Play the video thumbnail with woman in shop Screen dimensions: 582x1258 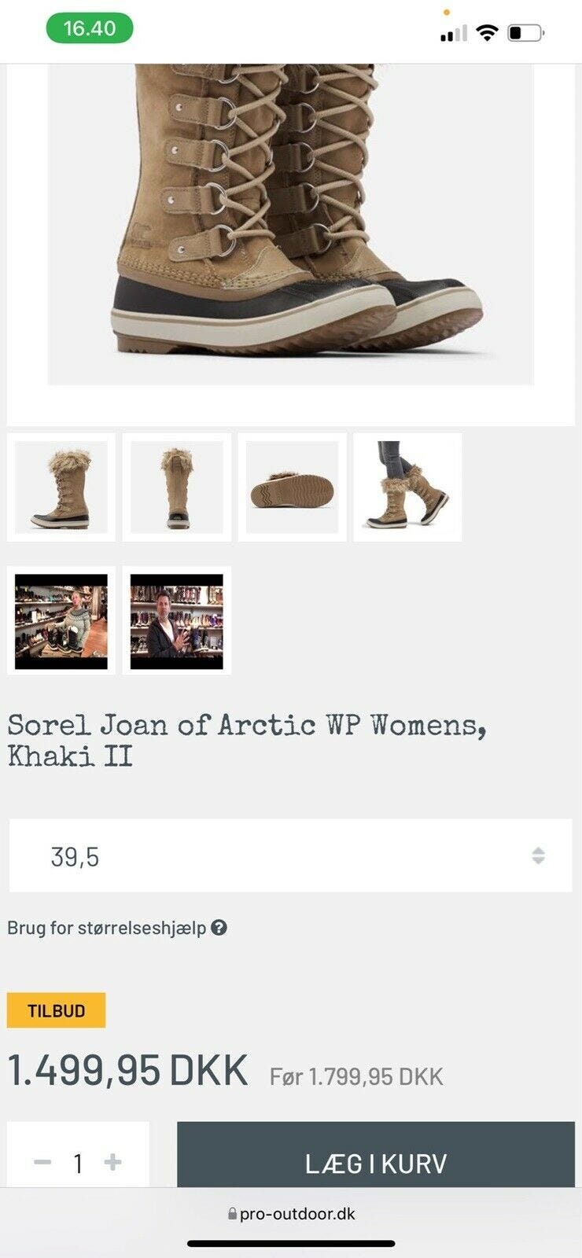point(61,620)
